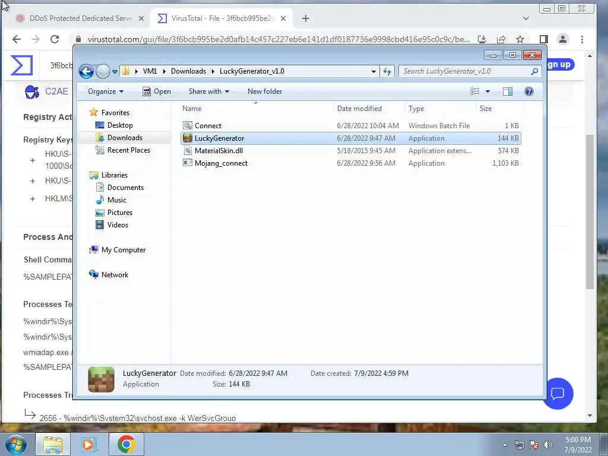This screenshot has height=456, width=608.
Task: Sort files by Type column header
Action: pyautogui.click(x=440, y=109)
